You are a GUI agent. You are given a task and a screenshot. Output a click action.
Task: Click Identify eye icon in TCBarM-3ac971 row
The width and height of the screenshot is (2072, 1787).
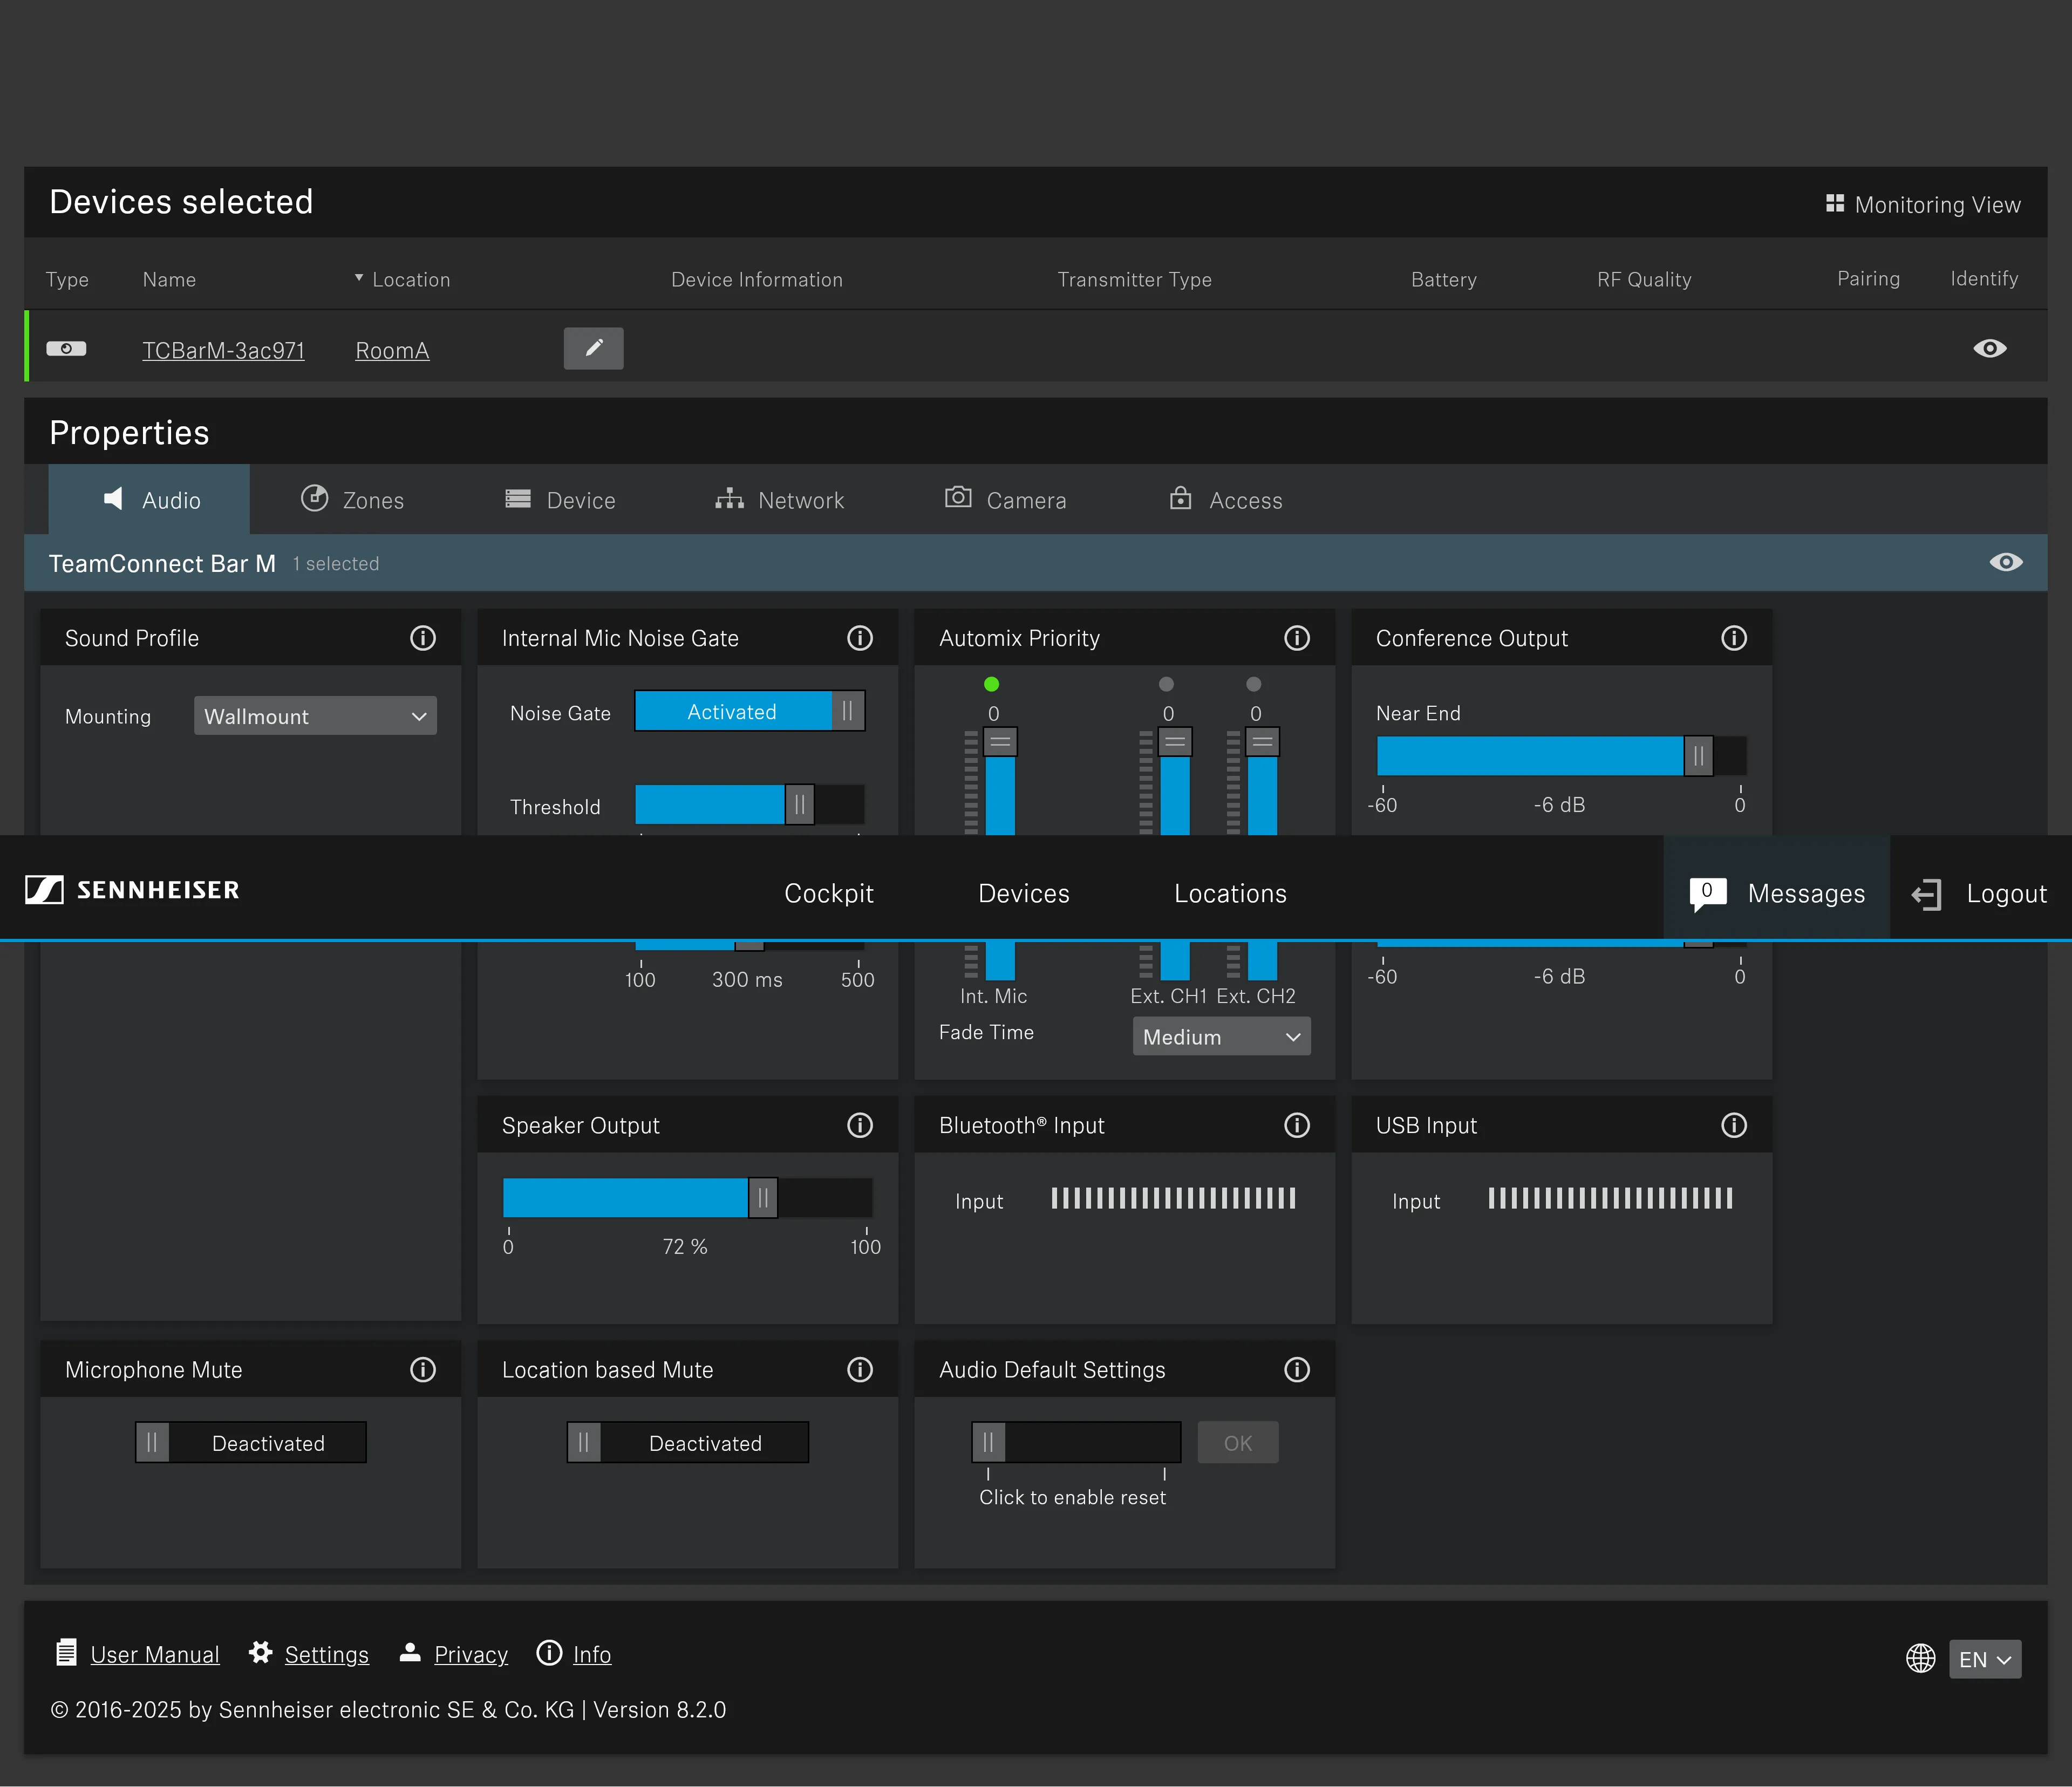click(x=1990, y=348)
